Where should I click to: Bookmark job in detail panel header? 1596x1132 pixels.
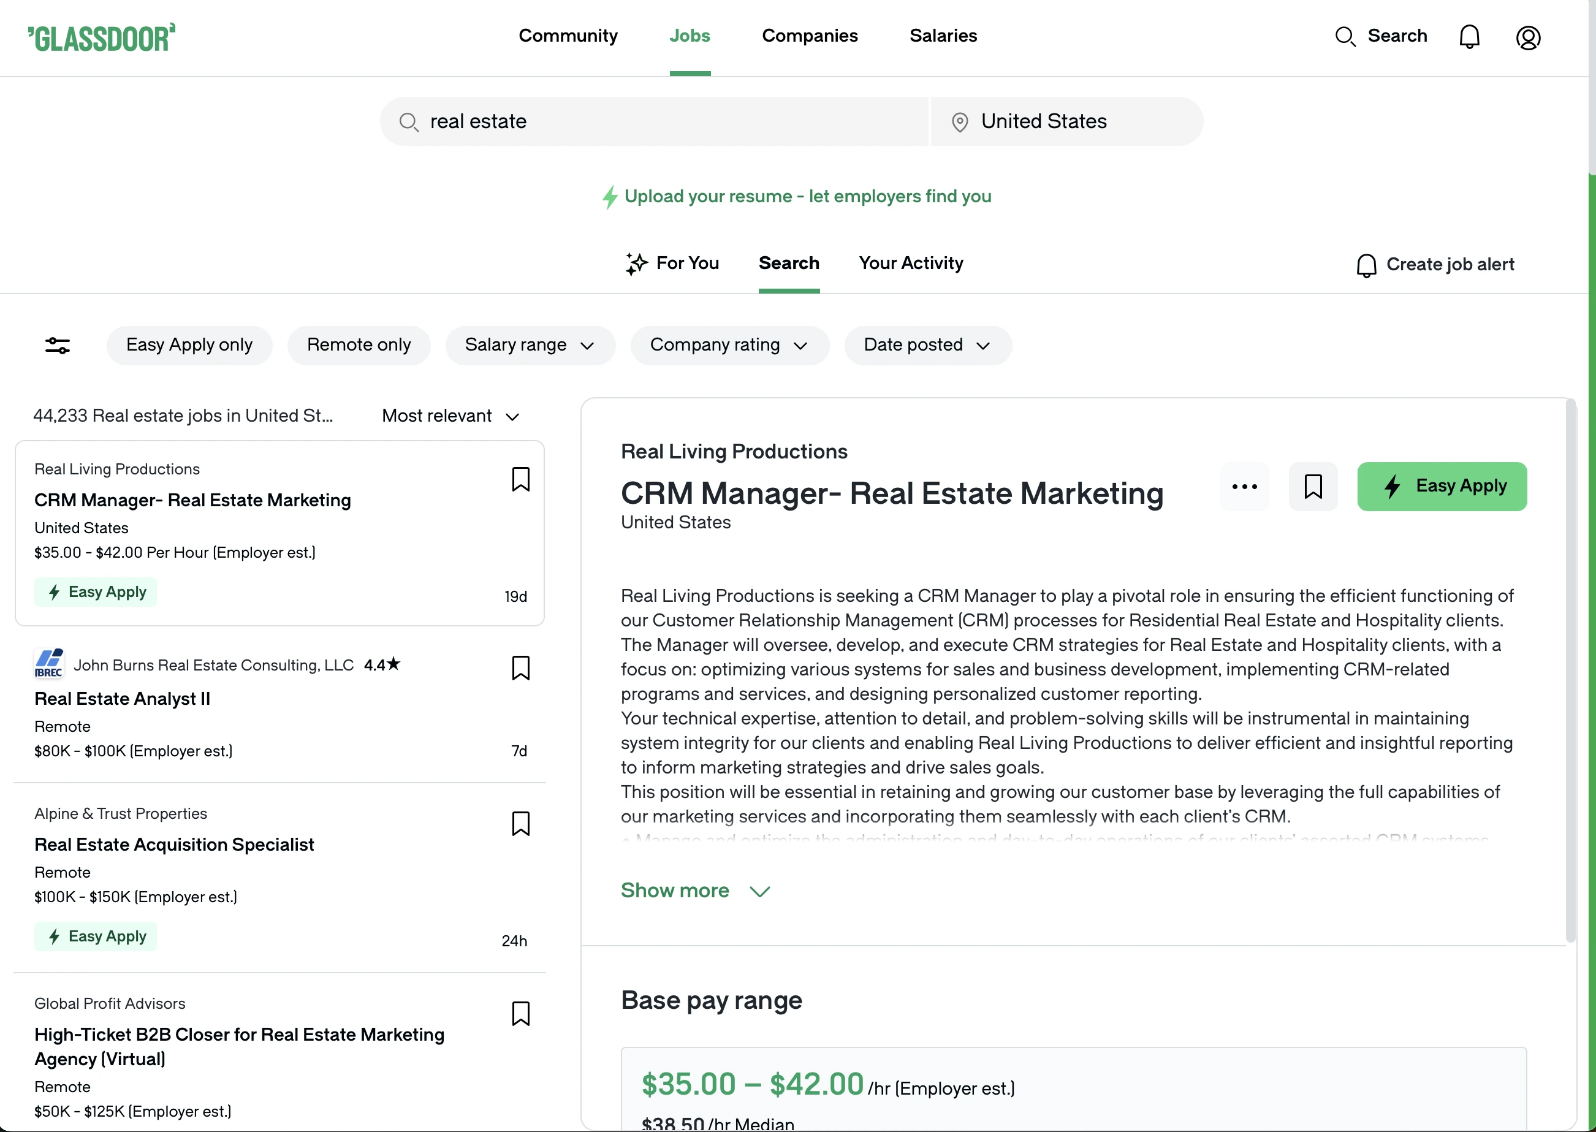click(1312, 487)
